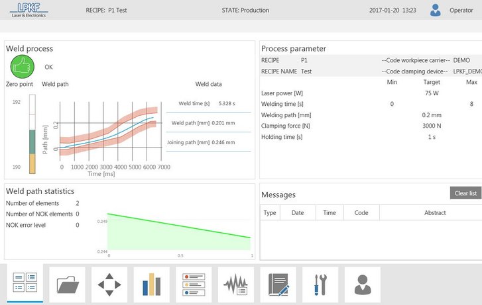
Task: Open the bar chart statistics icon
Action: click(x=152, y=284)
